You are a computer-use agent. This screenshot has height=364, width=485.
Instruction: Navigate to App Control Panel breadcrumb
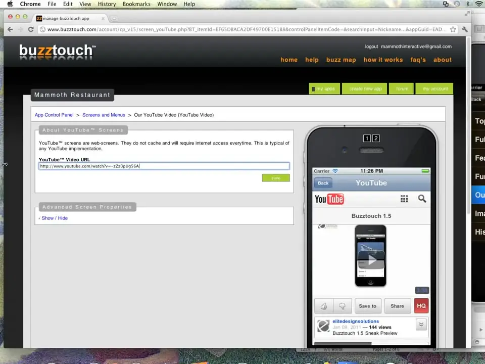point(54,115)
